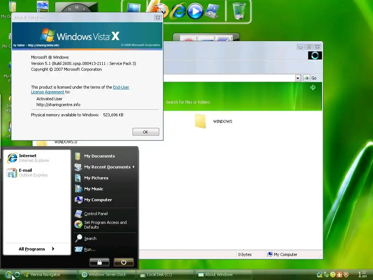Viewport: 373px width, 280px height.
Task: Open the Recycle Bin in the dock
Action: click(239, 11)
